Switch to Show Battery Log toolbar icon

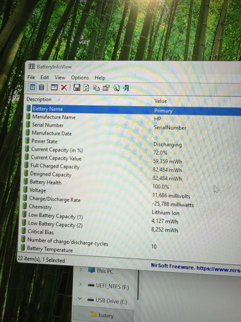(42, 87)
